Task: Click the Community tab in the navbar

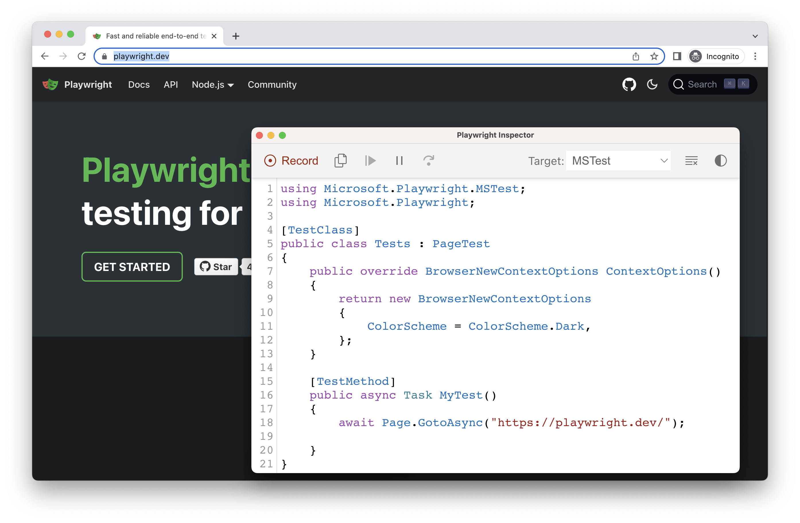Action: (x=271, y=85)
